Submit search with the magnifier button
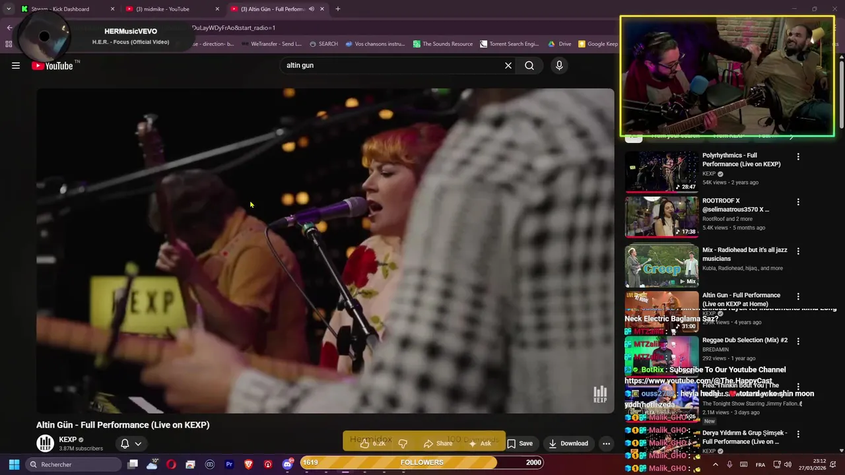 point(529,65)
